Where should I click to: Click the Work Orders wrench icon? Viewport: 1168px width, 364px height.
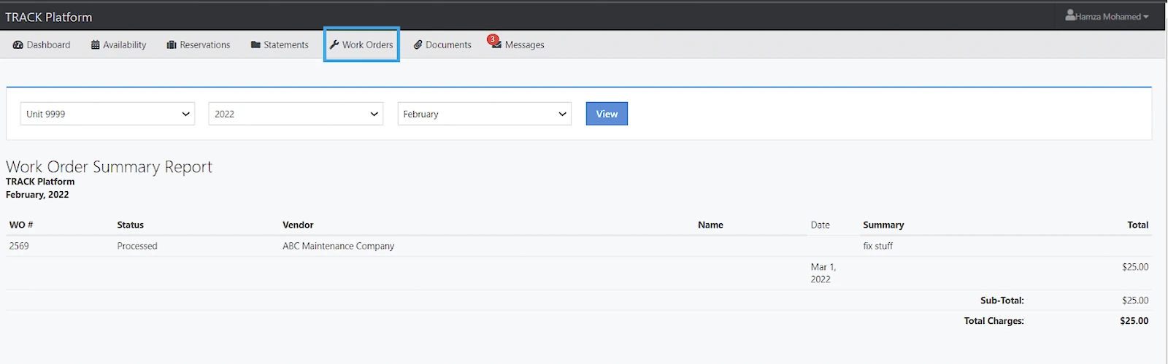pyautogui.click(x=334, y=45)
